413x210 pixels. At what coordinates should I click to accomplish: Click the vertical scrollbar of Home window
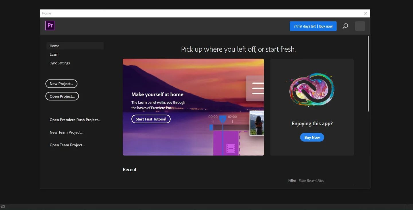[369, 74]
